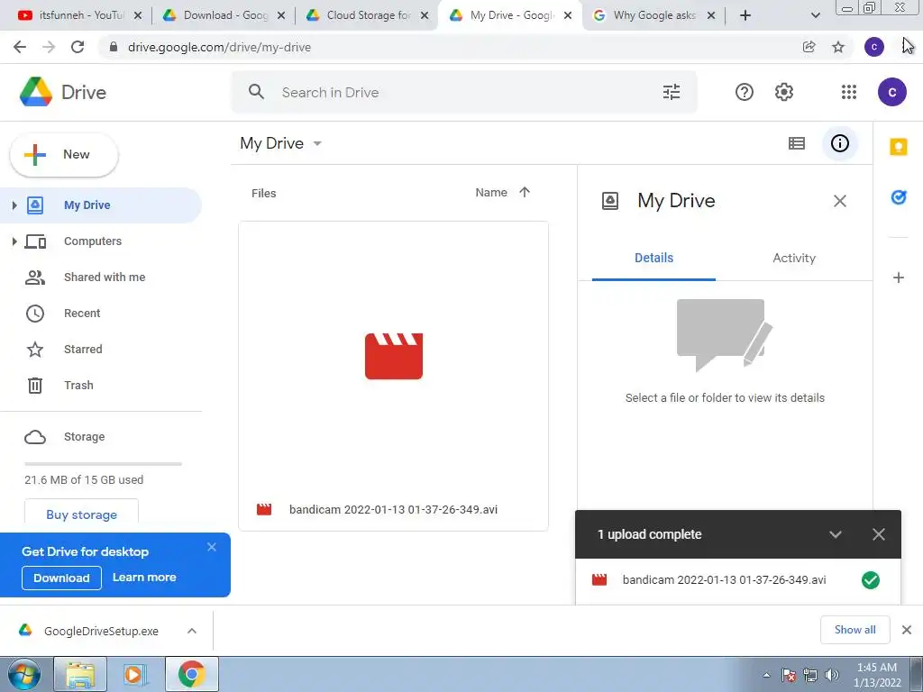Toggle the view details info icon
Viewport: 923px width, 692px height.
(839, 143)
